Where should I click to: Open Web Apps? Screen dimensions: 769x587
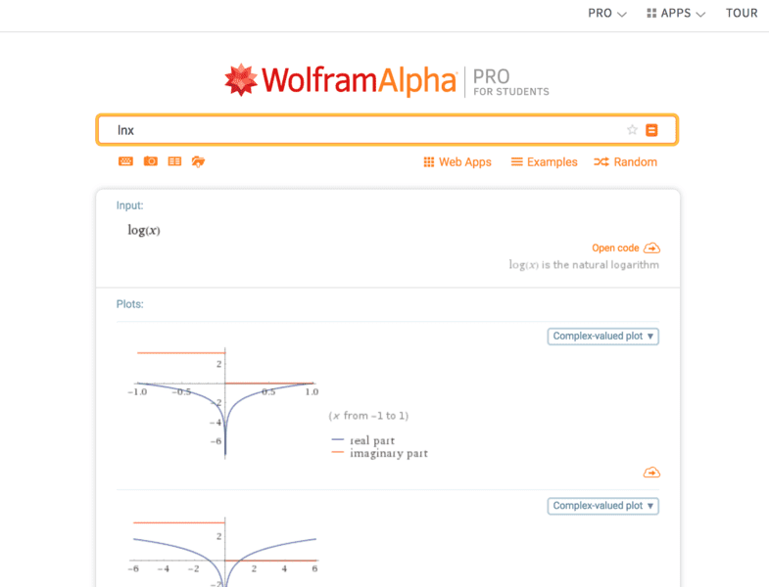457,162
